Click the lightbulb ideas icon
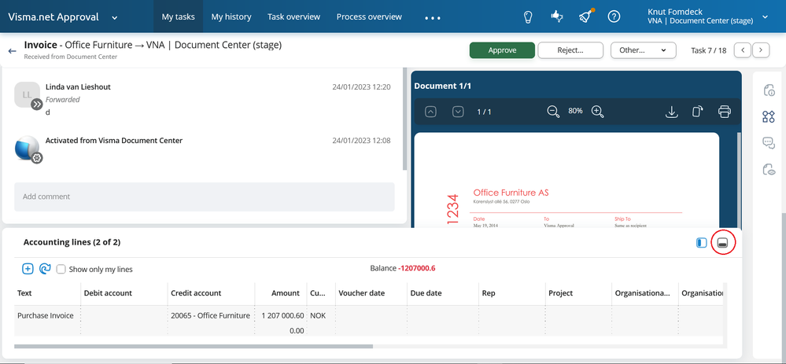The height and width of the screenshot is (364, 786). pyautogui.click(x=527, y=17)
